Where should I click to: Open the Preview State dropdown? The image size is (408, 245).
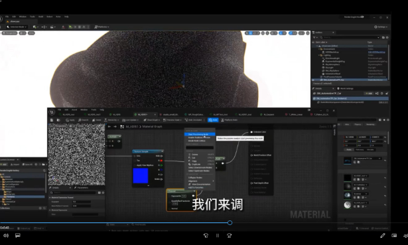(x=172, y=120)
